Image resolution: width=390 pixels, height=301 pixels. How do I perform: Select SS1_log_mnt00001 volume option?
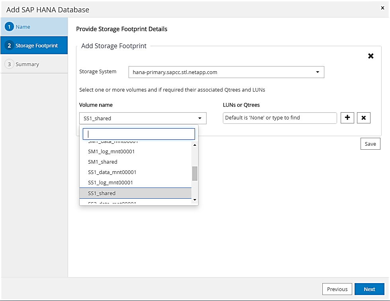110,183
